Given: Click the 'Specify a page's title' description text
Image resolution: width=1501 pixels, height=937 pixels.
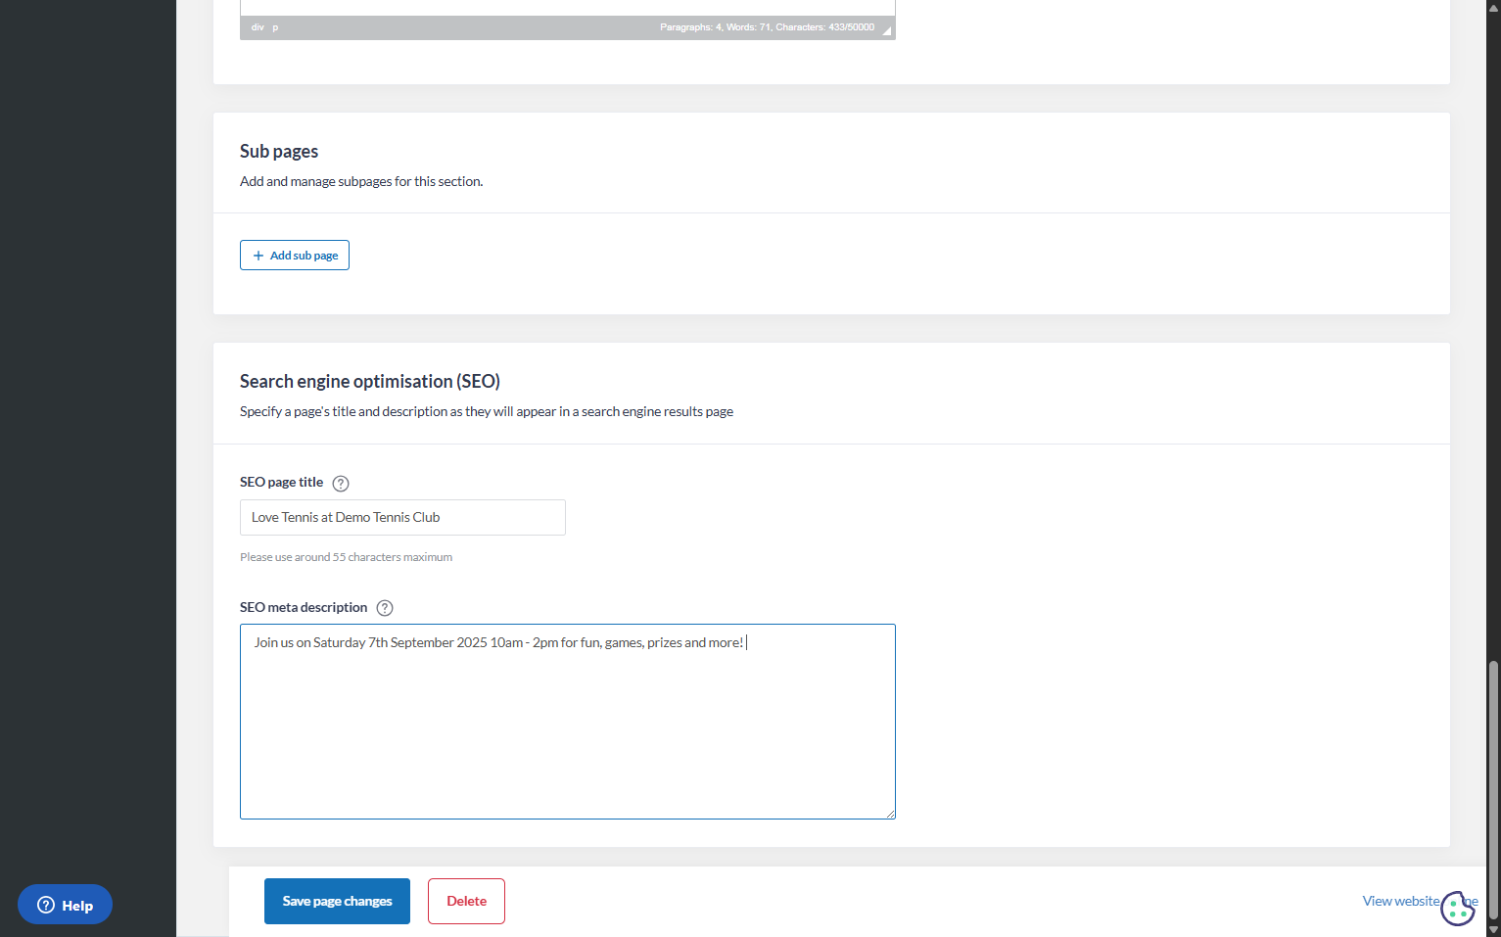Looking at the screenshot, I should point(487,411).
